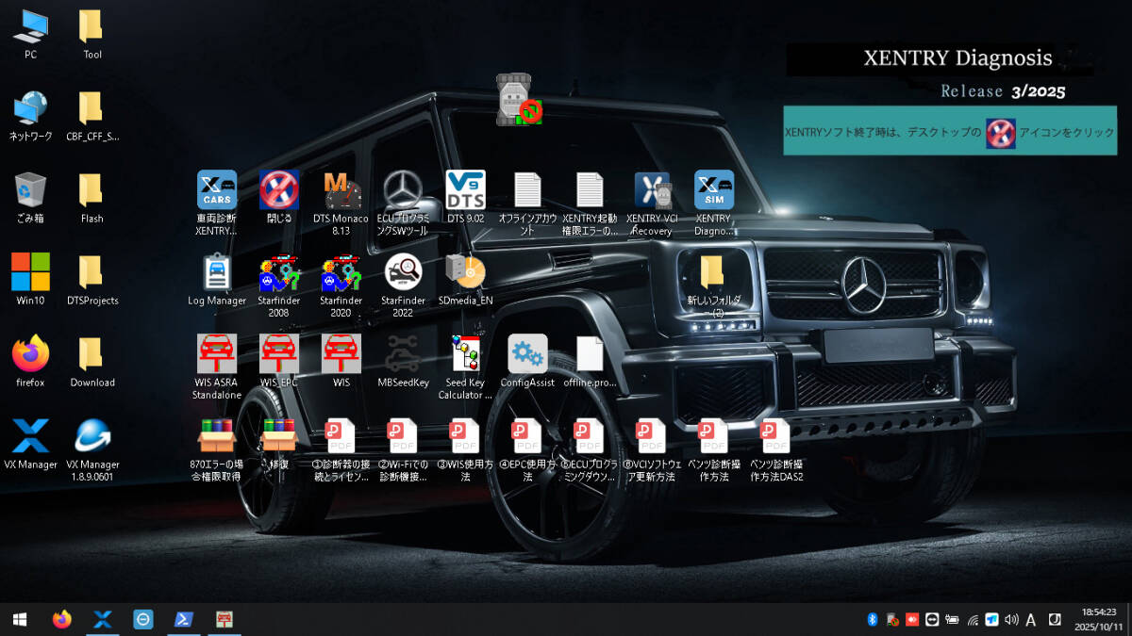Image resolution: width=1132 pixels, height=636 pixels.
Task: Open Bluetooth tray icon
Action: [873, 619]
